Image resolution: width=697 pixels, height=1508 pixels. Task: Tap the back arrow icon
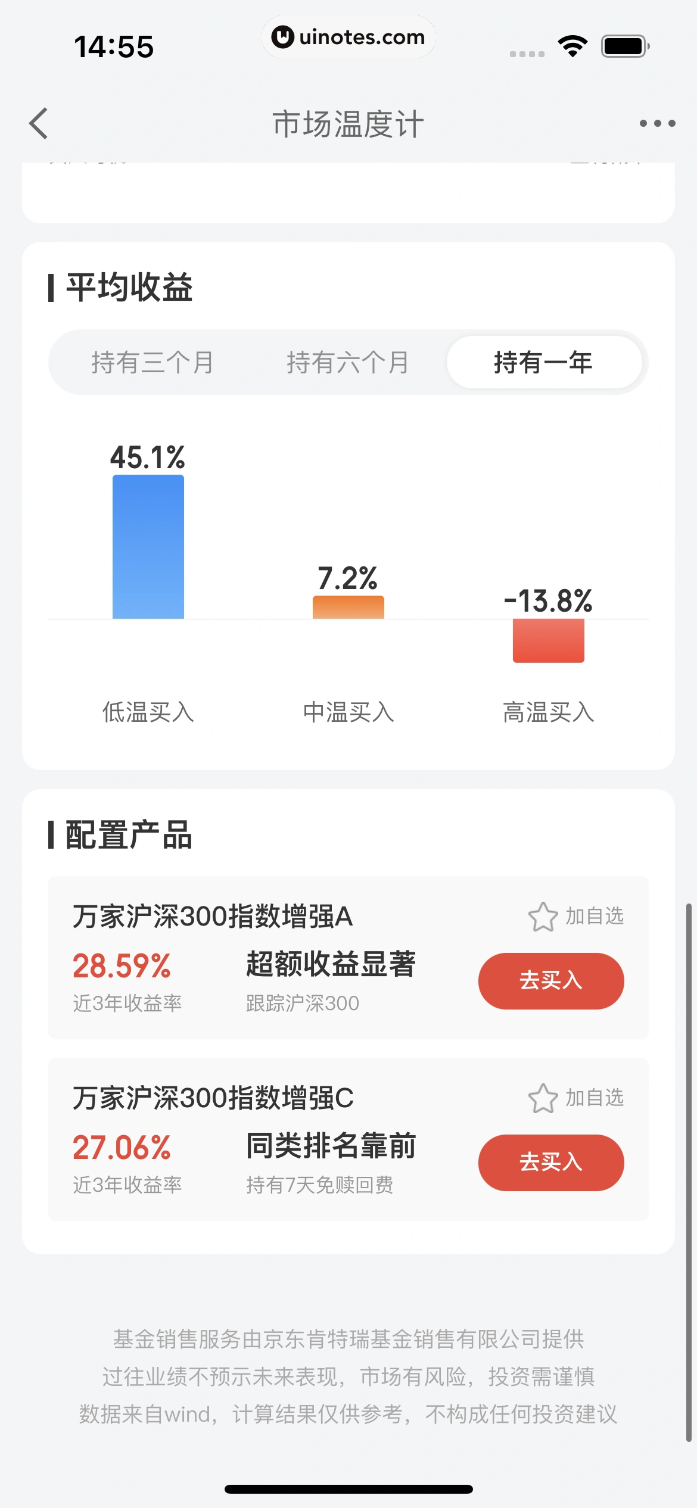click(39, 124)
